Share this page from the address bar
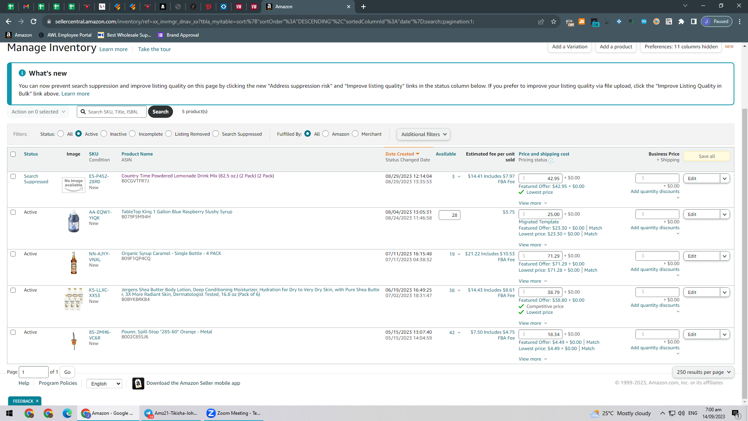 click(x=541, y=21)
